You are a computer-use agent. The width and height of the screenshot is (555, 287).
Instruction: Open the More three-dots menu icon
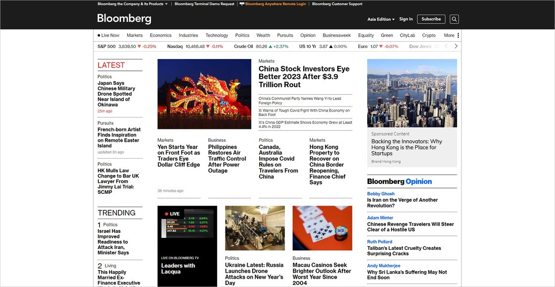tap(458, 36)
